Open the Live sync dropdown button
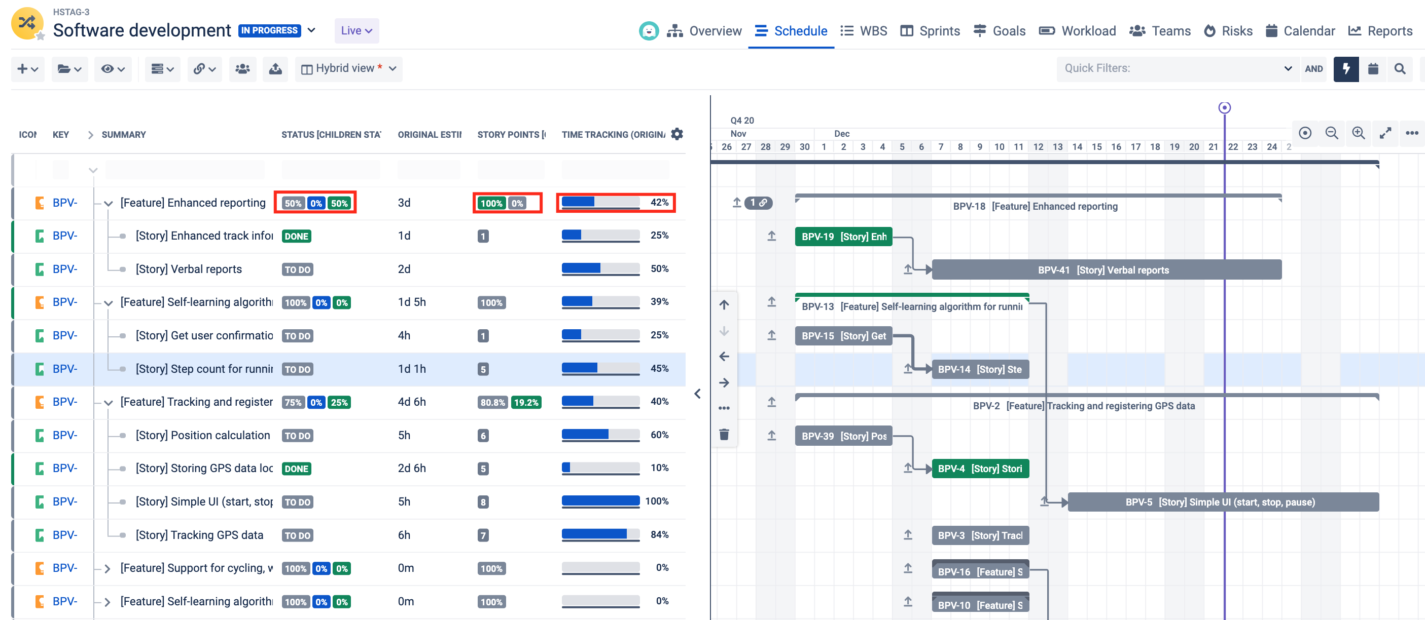Image resolution: width=1425 pixels, height=620 pixels. [x=355, y=30]
